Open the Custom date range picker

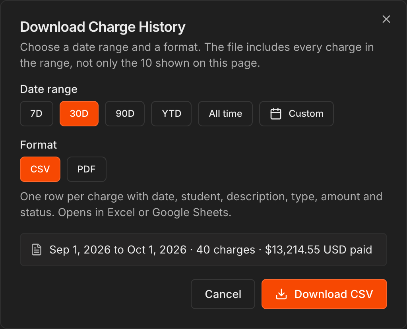click(x=297, y=114)
